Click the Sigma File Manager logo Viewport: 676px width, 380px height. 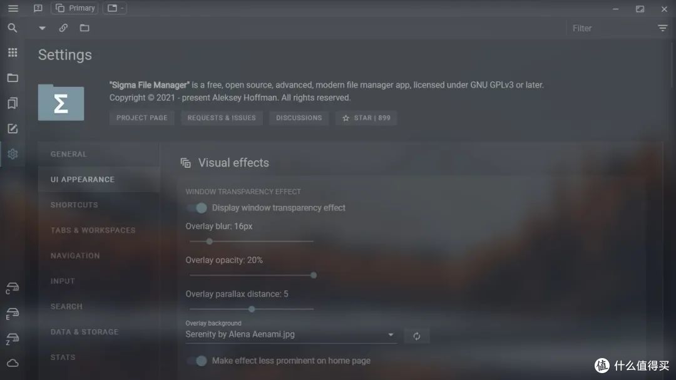61,102
